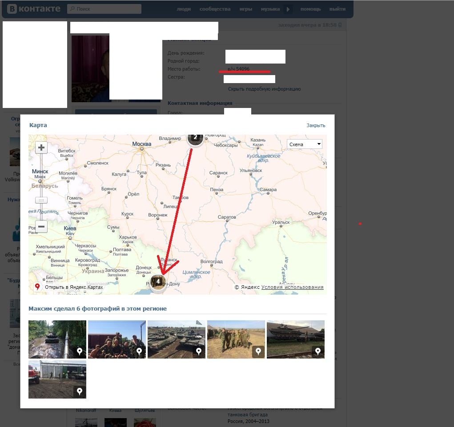
Task: Focus the Поиск search field
Action: [x=104, y=9]
